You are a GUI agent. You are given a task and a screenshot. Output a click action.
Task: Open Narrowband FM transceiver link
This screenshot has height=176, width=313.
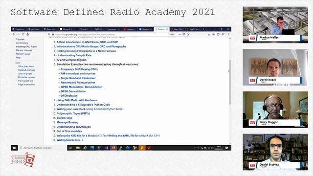(78, 83)
